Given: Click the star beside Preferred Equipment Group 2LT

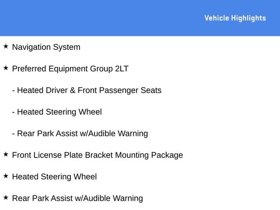Looking at the screenshot, I should pyautogui.click(x=6, y=68).
